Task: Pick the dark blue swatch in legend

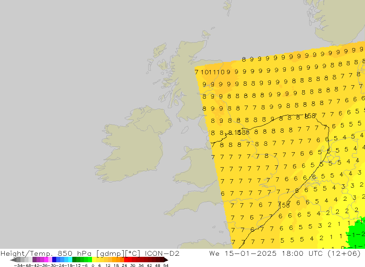Action: [x=54, y=260]
